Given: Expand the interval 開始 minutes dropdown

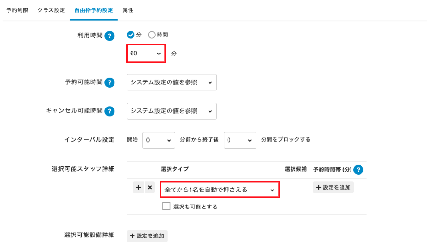Looking at the screenshot, I should tap(159, 140).
